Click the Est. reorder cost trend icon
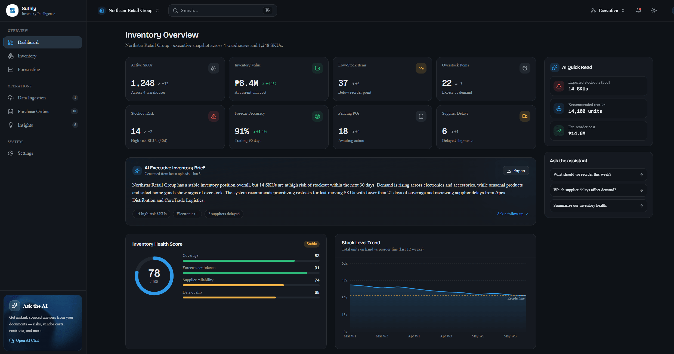 [x=559, y=131]
